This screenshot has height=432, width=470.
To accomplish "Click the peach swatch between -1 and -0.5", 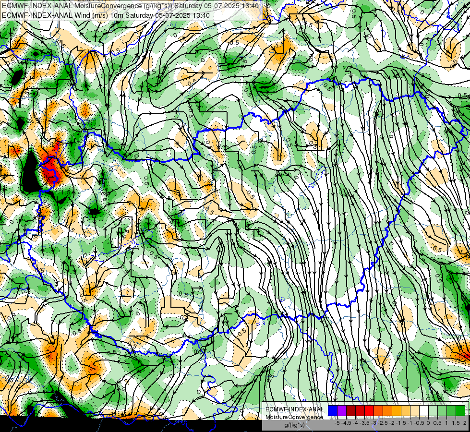I will (x=415, y=411).
